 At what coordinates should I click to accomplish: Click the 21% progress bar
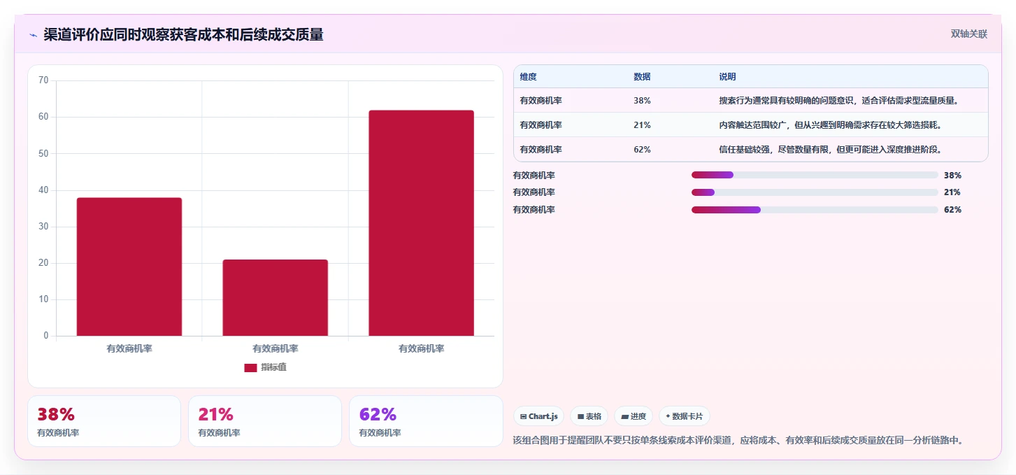(x=815, y=192)
